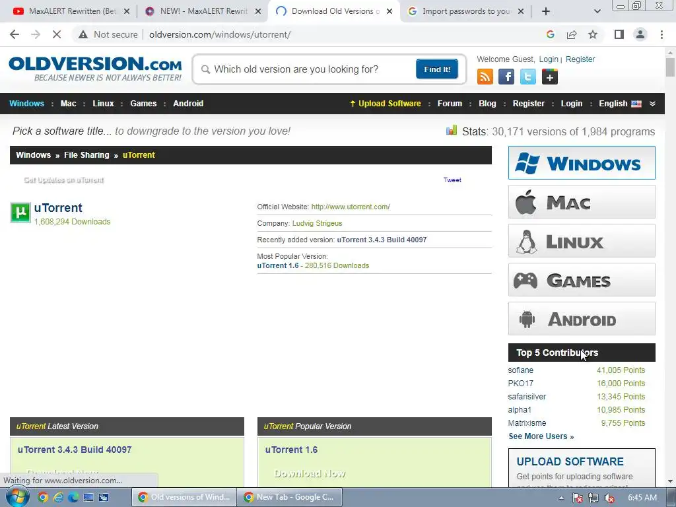Open a new tab with plus button
Screen dimensions: 676x507
(x=546, y=11)
